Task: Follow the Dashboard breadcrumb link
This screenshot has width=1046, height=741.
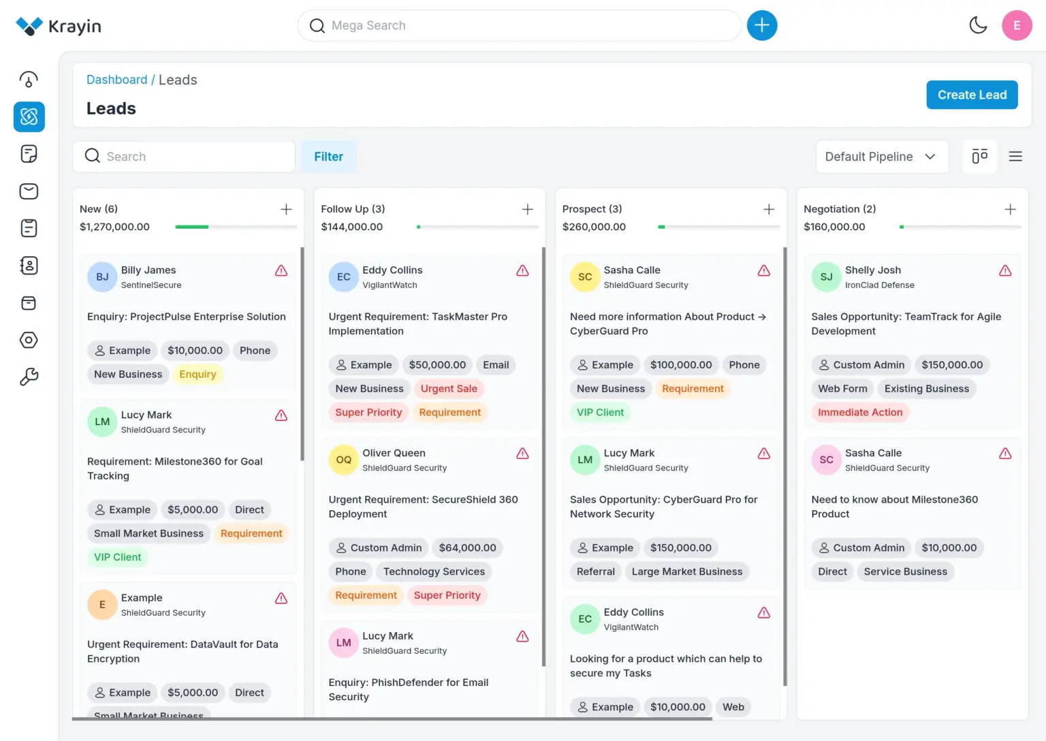Action: (x=116, y=80)
